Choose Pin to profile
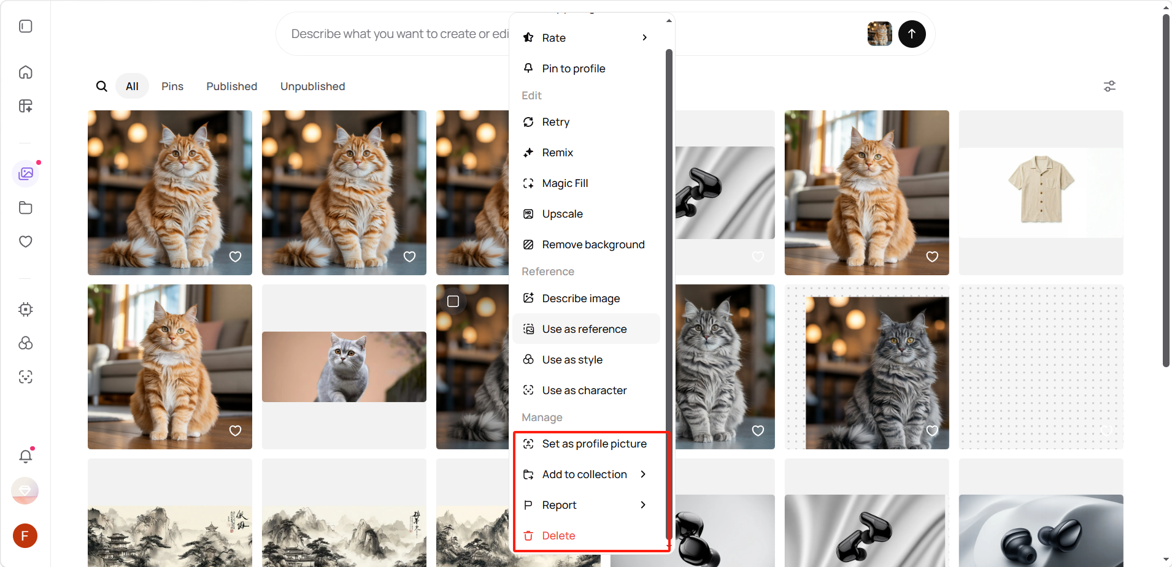 tap(586, 69)
